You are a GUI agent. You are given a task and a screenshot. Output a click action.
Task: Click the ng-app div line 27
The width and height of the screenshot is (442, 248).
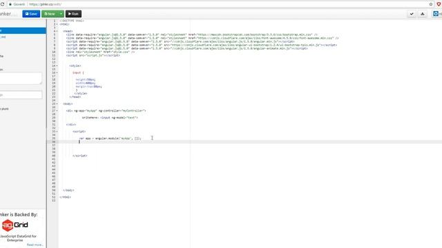click(x=106, y=111)
